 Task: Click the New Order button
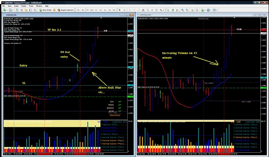[45, 10]
